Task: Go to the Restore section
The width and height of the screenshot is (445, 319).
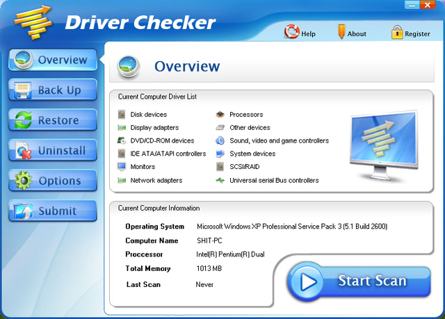Action: coord(53,120)
